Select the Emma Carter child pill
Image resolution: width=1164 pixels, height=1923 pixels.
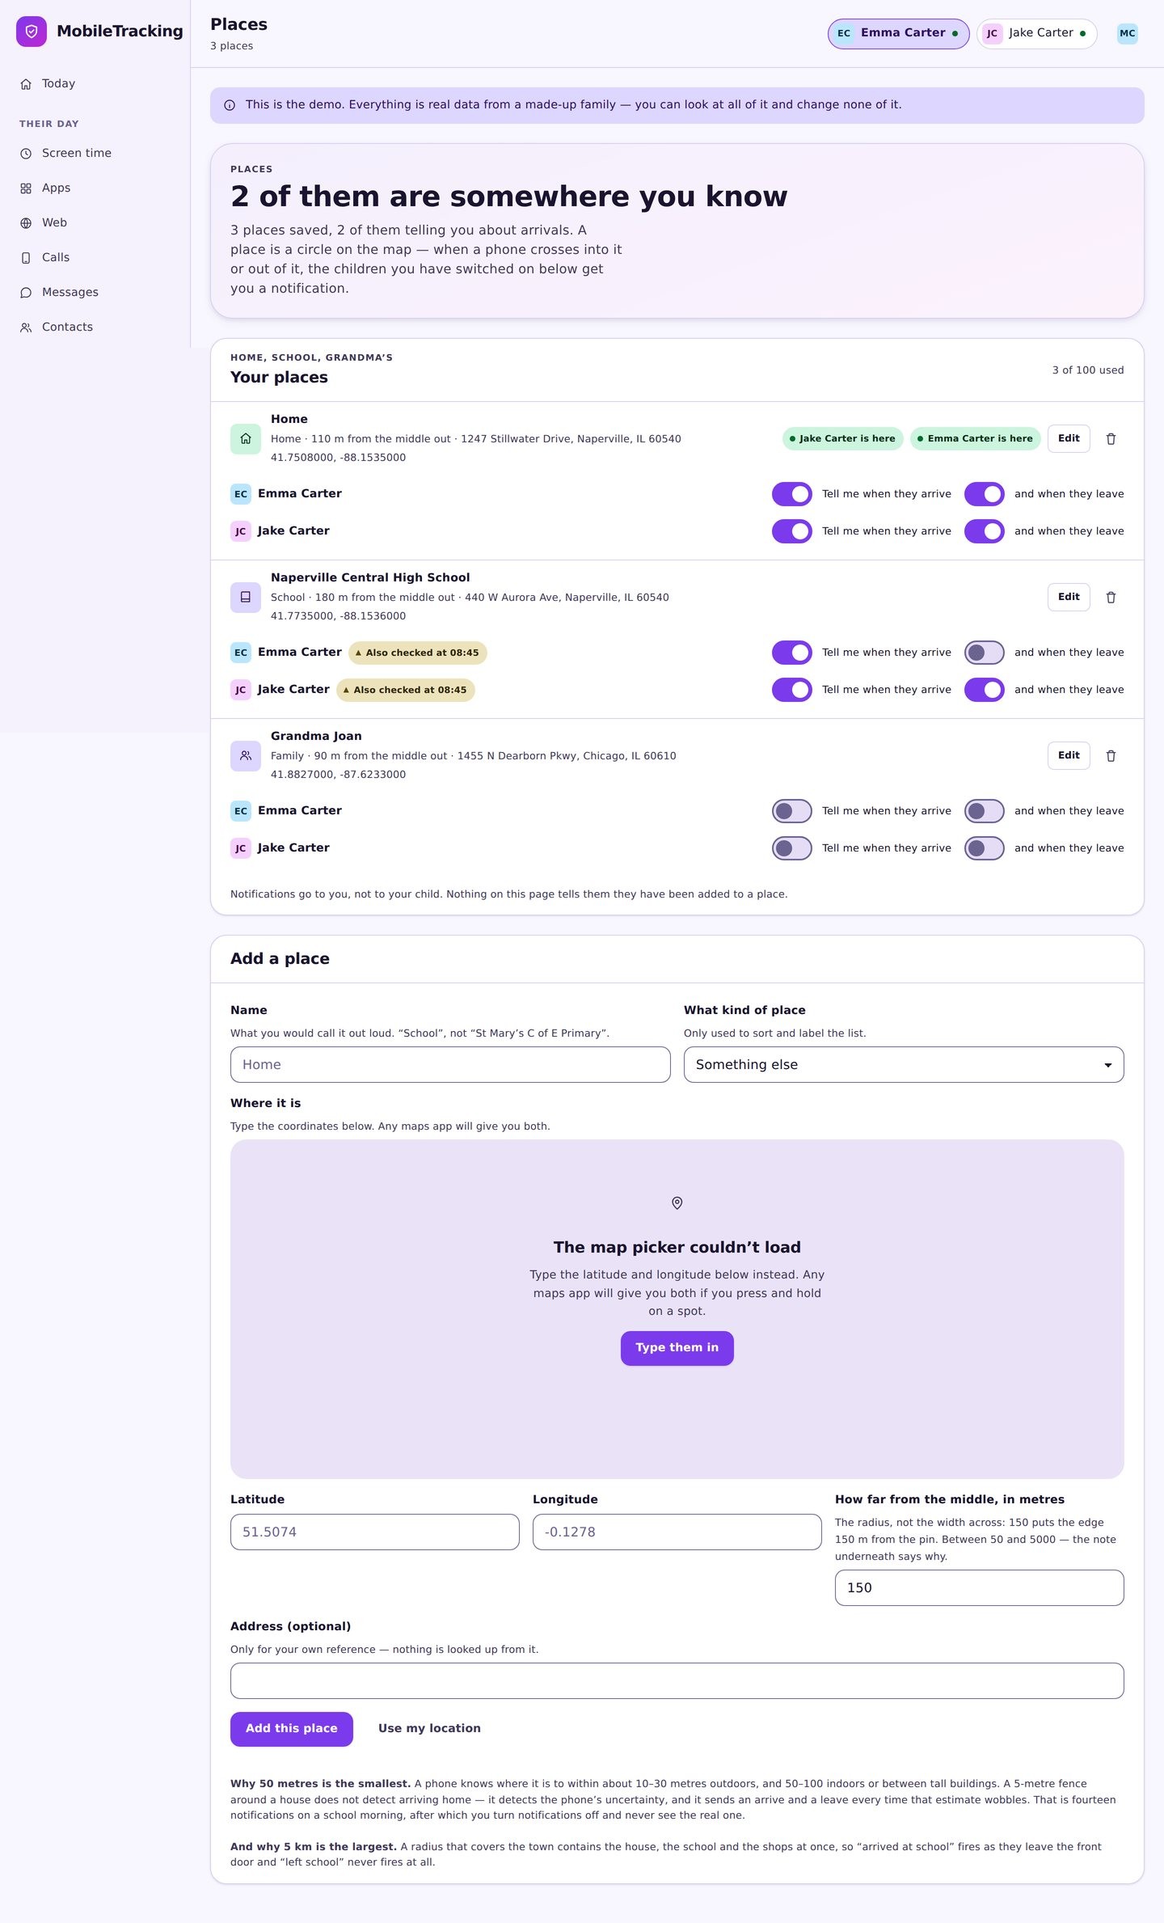click(x=898, y=34)
